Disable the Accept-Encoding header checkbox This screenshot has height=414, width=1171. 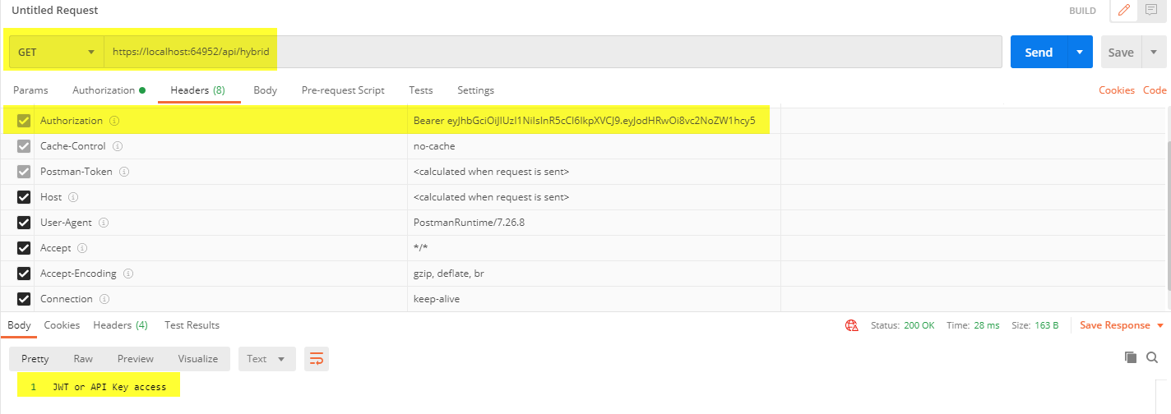pos(24,274)
